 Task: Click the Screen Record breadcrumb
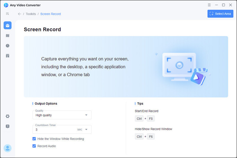(x=51, y=14)
